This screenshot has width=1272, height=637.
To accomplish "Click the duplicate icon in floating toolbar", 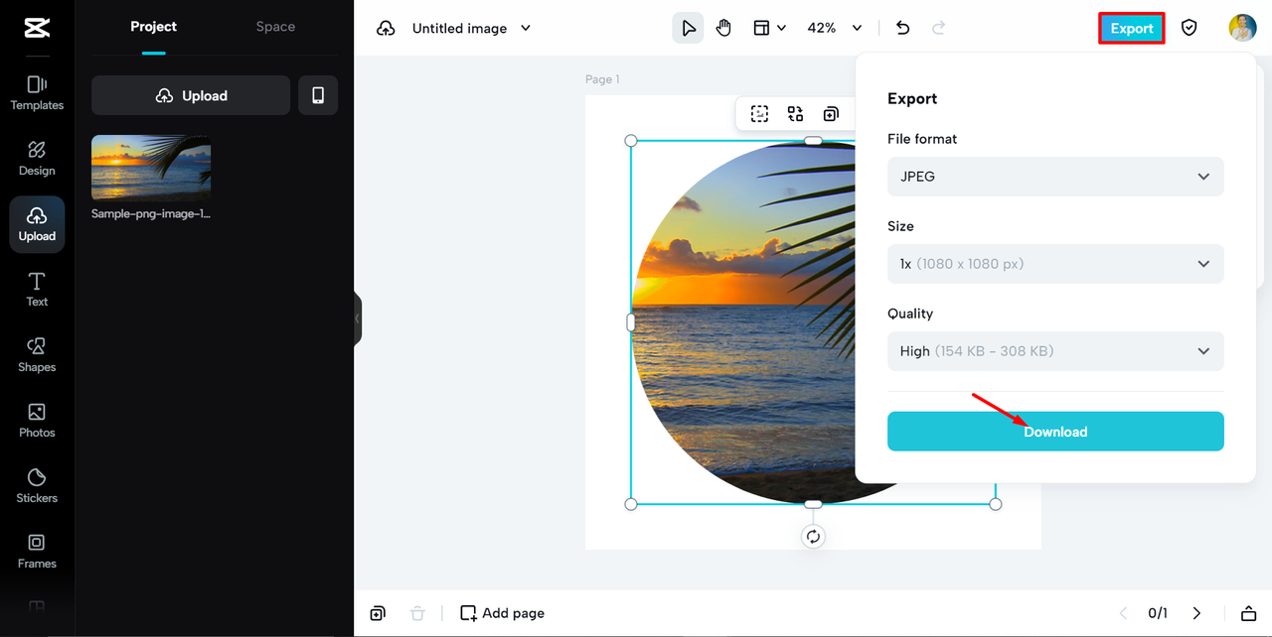I will 831,114.
